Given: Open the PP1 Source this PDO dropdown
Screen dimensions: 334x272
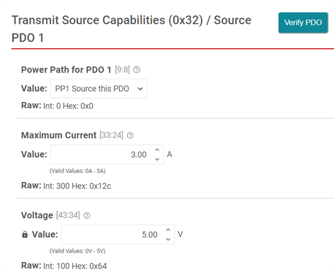Looking at the screenshot, I should coord(99,88).
